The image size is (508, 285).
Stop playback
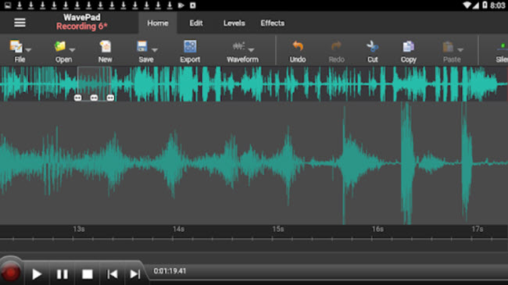(88, 274)
